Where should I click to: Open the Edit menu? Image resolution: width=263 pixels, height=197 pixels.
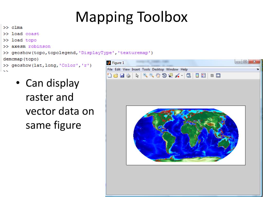pyautogui.click(x=118, y=69)
